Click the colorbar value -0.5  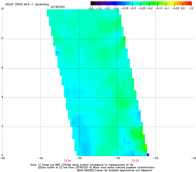click(107, 8)
